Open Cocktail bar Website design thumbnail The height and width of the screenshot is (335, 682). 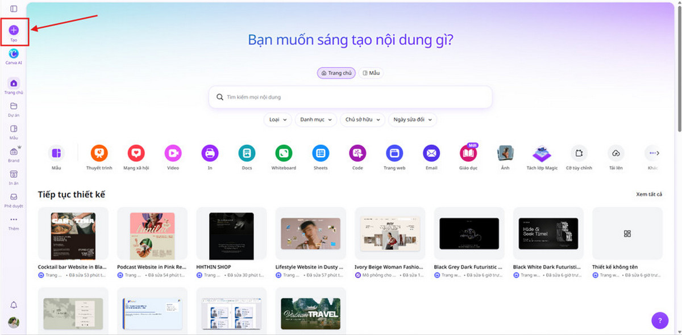(x=73, y=233)
